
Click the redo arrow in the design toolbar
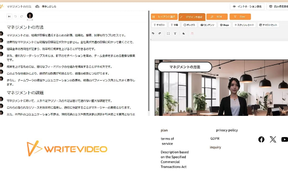(160, 33)
